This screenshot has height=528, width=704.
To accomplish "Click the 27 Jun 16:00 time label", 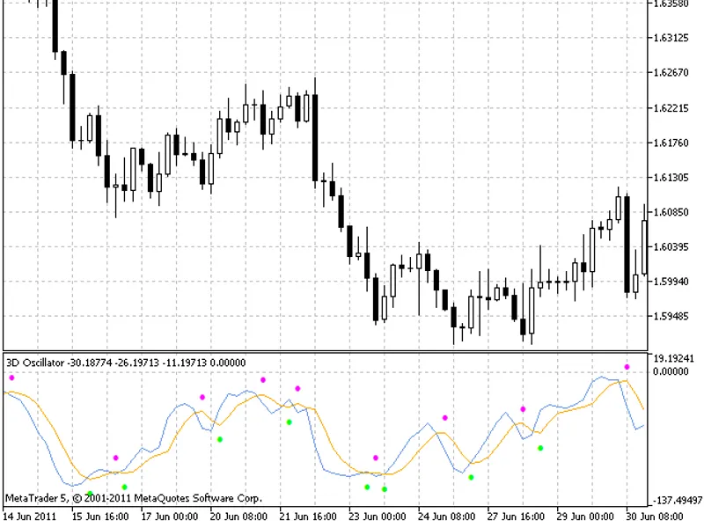I will [516, 517].
